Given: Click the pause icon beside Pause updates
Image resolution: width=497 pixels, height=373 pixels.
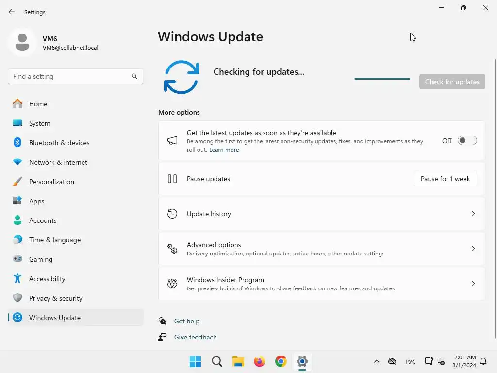Looking at the screenshot, I should coord(172,179).
